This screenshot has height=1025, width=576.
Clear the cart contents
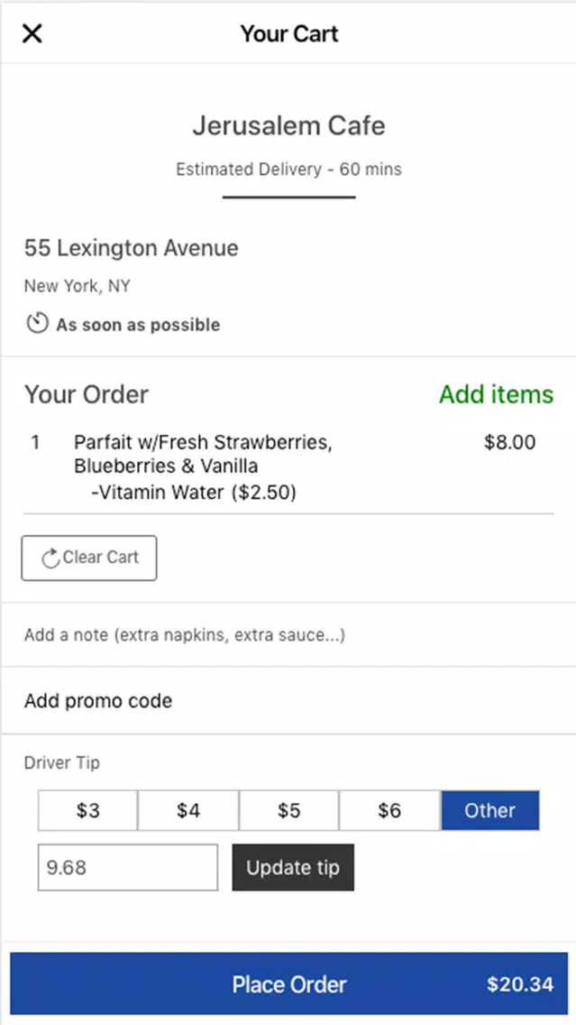89,559
